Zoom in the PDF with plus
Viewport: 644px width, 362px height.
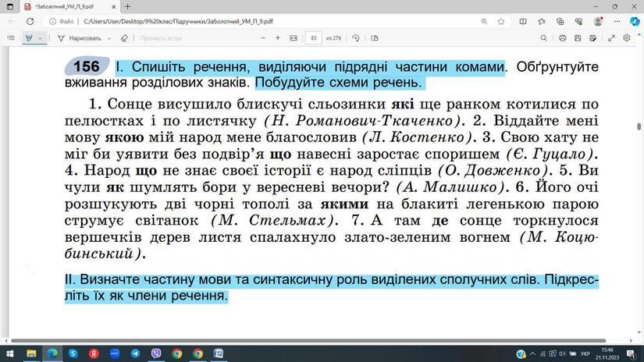click(277, 37)
